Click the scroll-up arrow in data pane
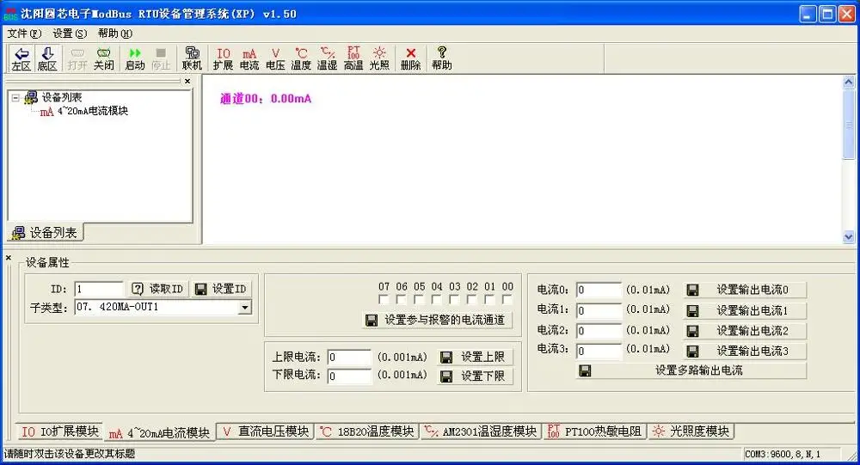Screen dimensions: 860x465 point(849,83)
